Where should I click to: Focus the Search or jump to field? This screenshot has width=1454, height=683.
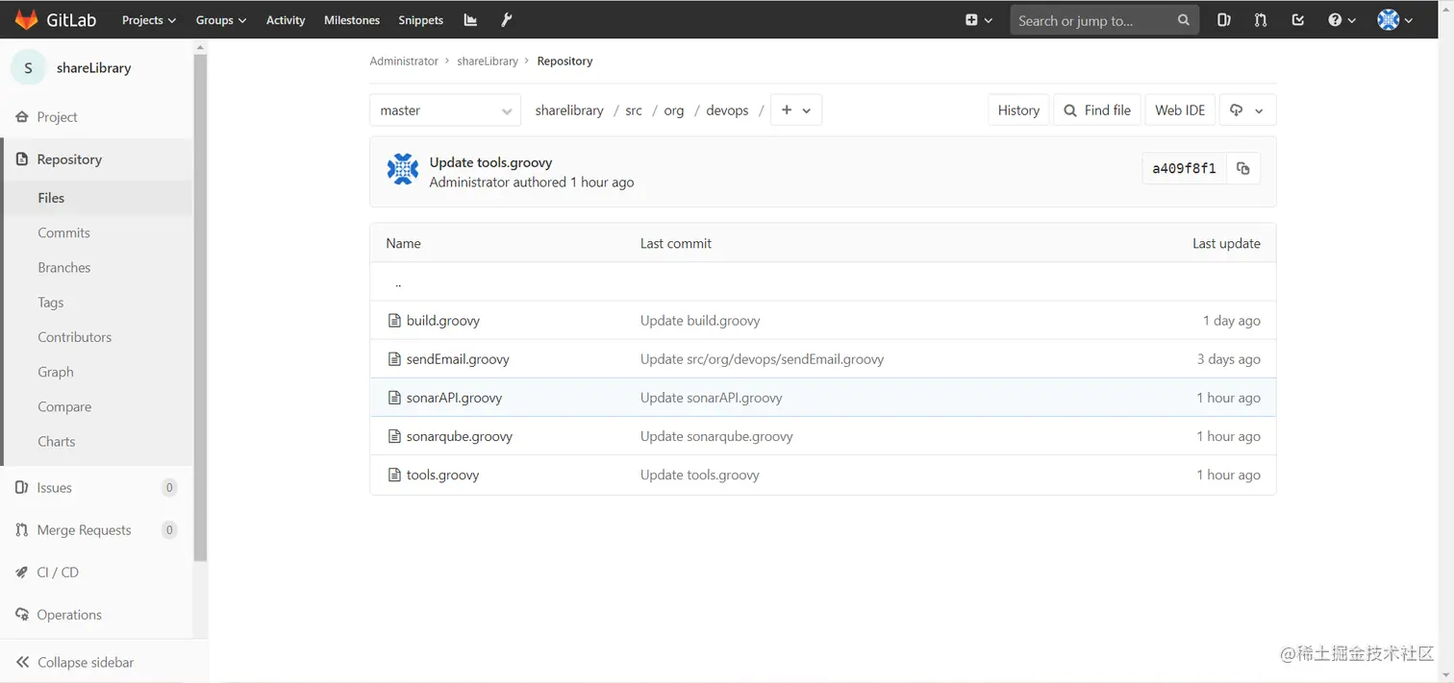click(1104, 20)
